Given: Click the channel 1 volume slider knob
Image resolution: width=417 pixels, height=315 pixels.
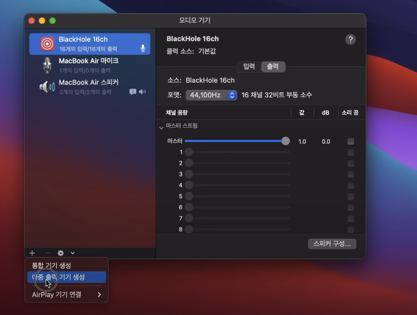Looking at the screenshot, I should (x=189, y=152).
